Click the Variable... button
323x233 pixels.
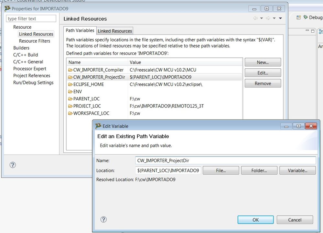(297, 170)
